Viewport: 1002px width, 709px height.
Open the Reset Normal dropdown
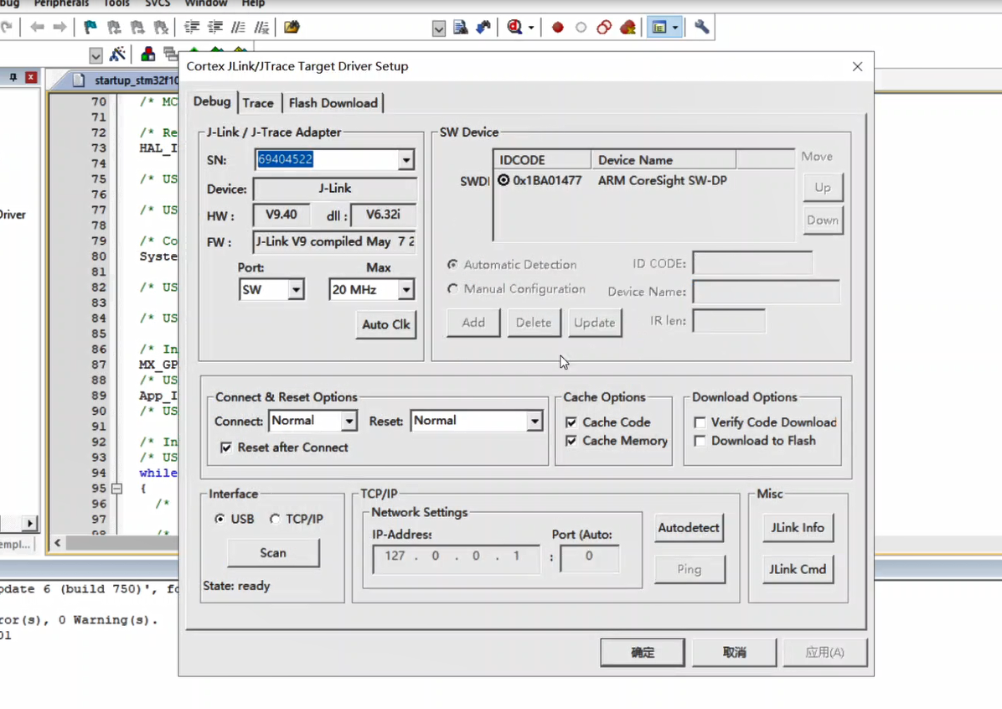535,421
